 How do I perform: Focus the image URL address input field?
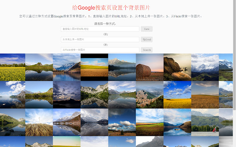tap(100, 29)
